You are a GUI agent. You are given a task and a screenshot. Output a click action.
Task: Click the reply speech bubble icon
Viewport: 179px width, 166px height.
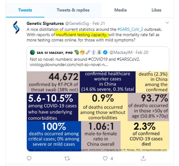pos(29,158)
